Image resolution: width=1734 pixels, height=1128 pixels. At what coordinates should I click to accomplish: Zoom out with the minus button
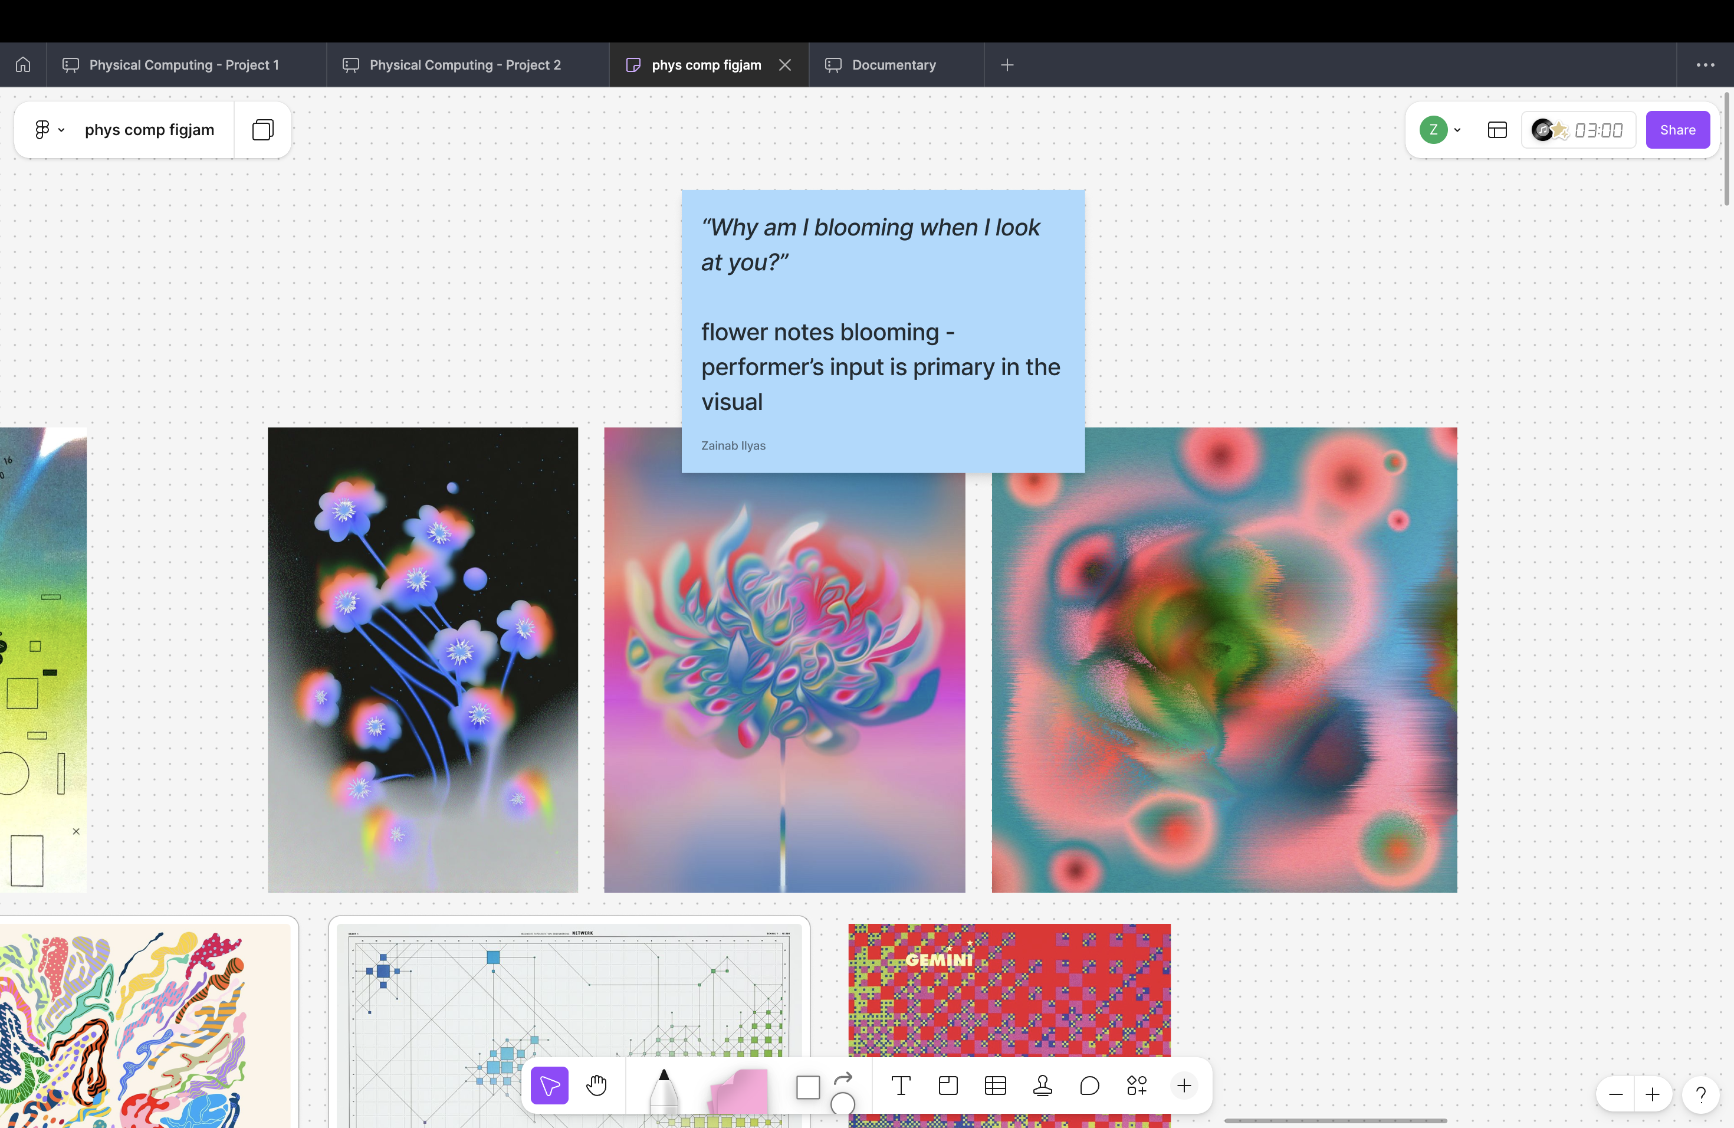tap(1615, 1094)
